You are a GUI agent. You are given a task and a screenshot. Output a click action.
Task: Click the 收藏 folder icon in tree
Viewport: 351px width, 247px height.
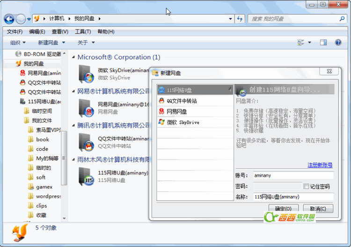pyautogui.click(x=31, y=215)
